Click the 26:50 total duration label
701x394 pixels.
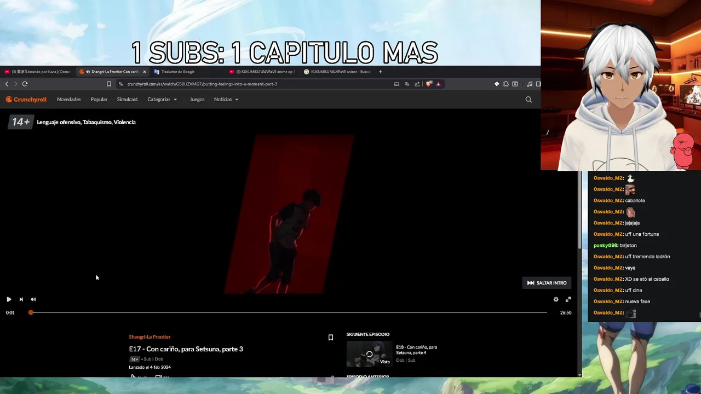(x=566, y=312)
